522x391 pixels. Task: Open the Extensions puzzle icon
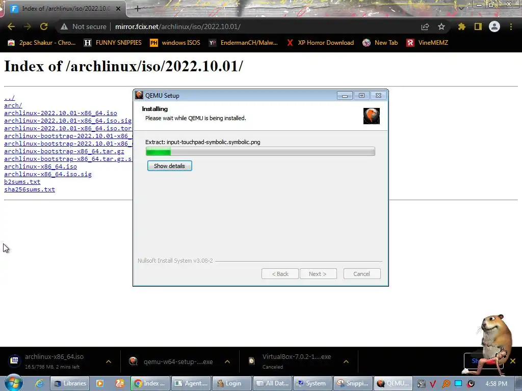point(461,26)
